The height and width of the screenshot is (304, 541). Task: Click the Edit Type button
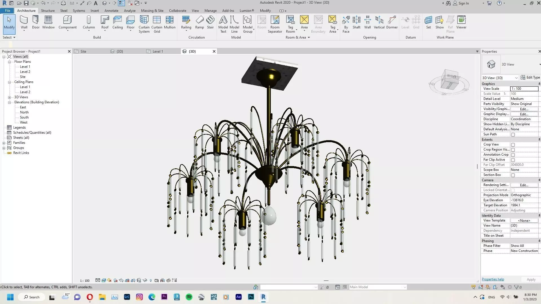(x=530, y=77)
